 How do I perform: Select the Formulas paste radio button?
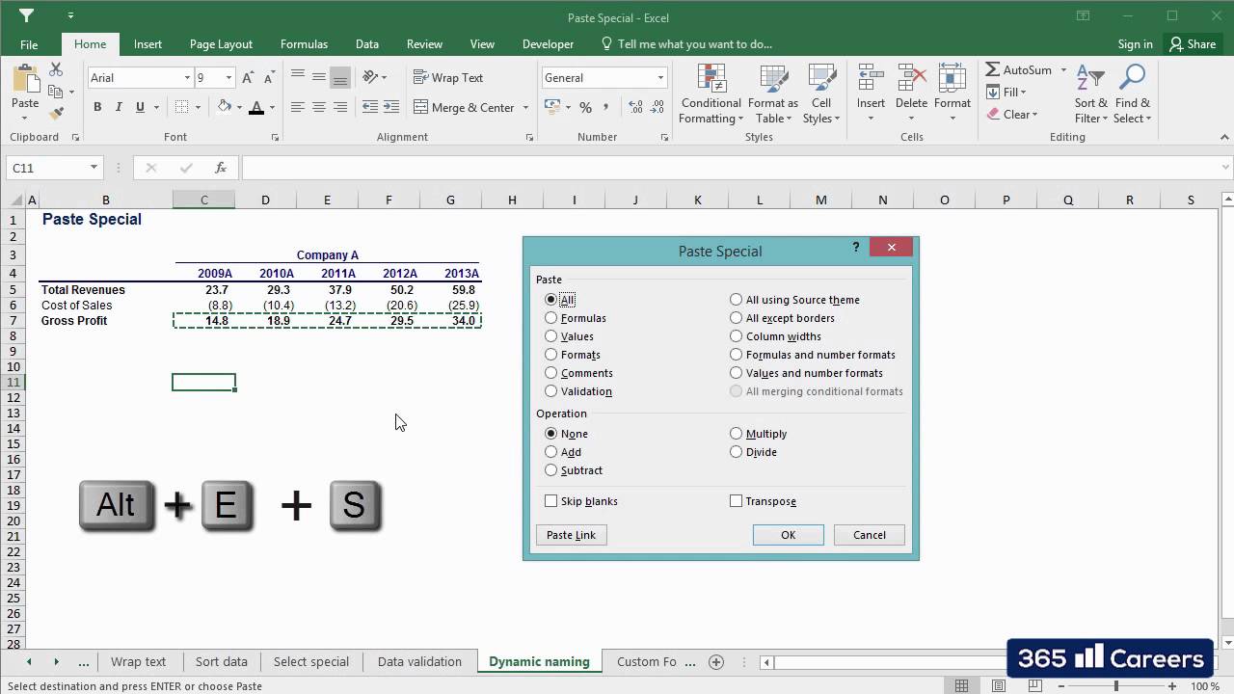[551, 318]
